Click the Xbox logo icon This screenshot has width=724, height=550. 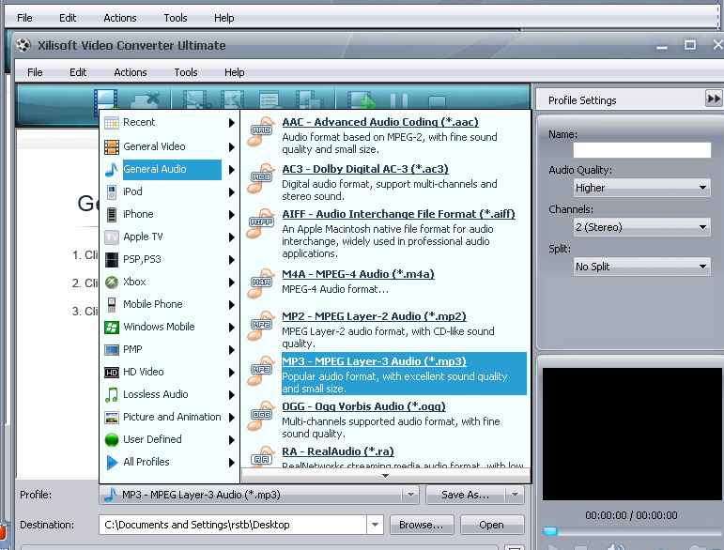tap(112, 282)
